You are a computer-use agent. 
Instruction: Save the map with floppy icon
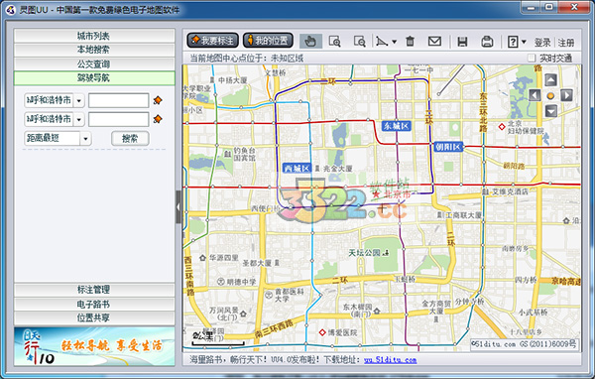[462, 42]
